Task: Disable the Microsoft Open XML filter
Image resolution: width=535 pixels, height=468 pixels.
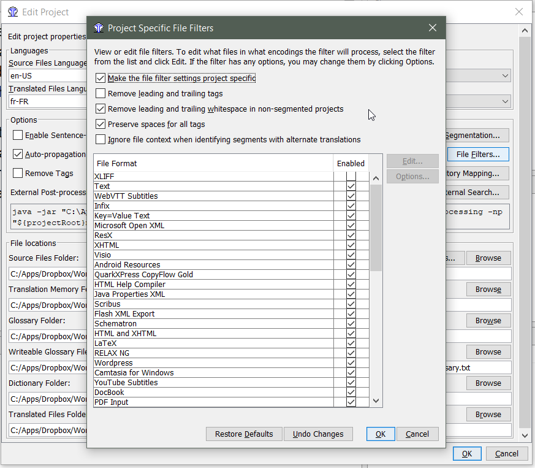Action: point(351,226)
